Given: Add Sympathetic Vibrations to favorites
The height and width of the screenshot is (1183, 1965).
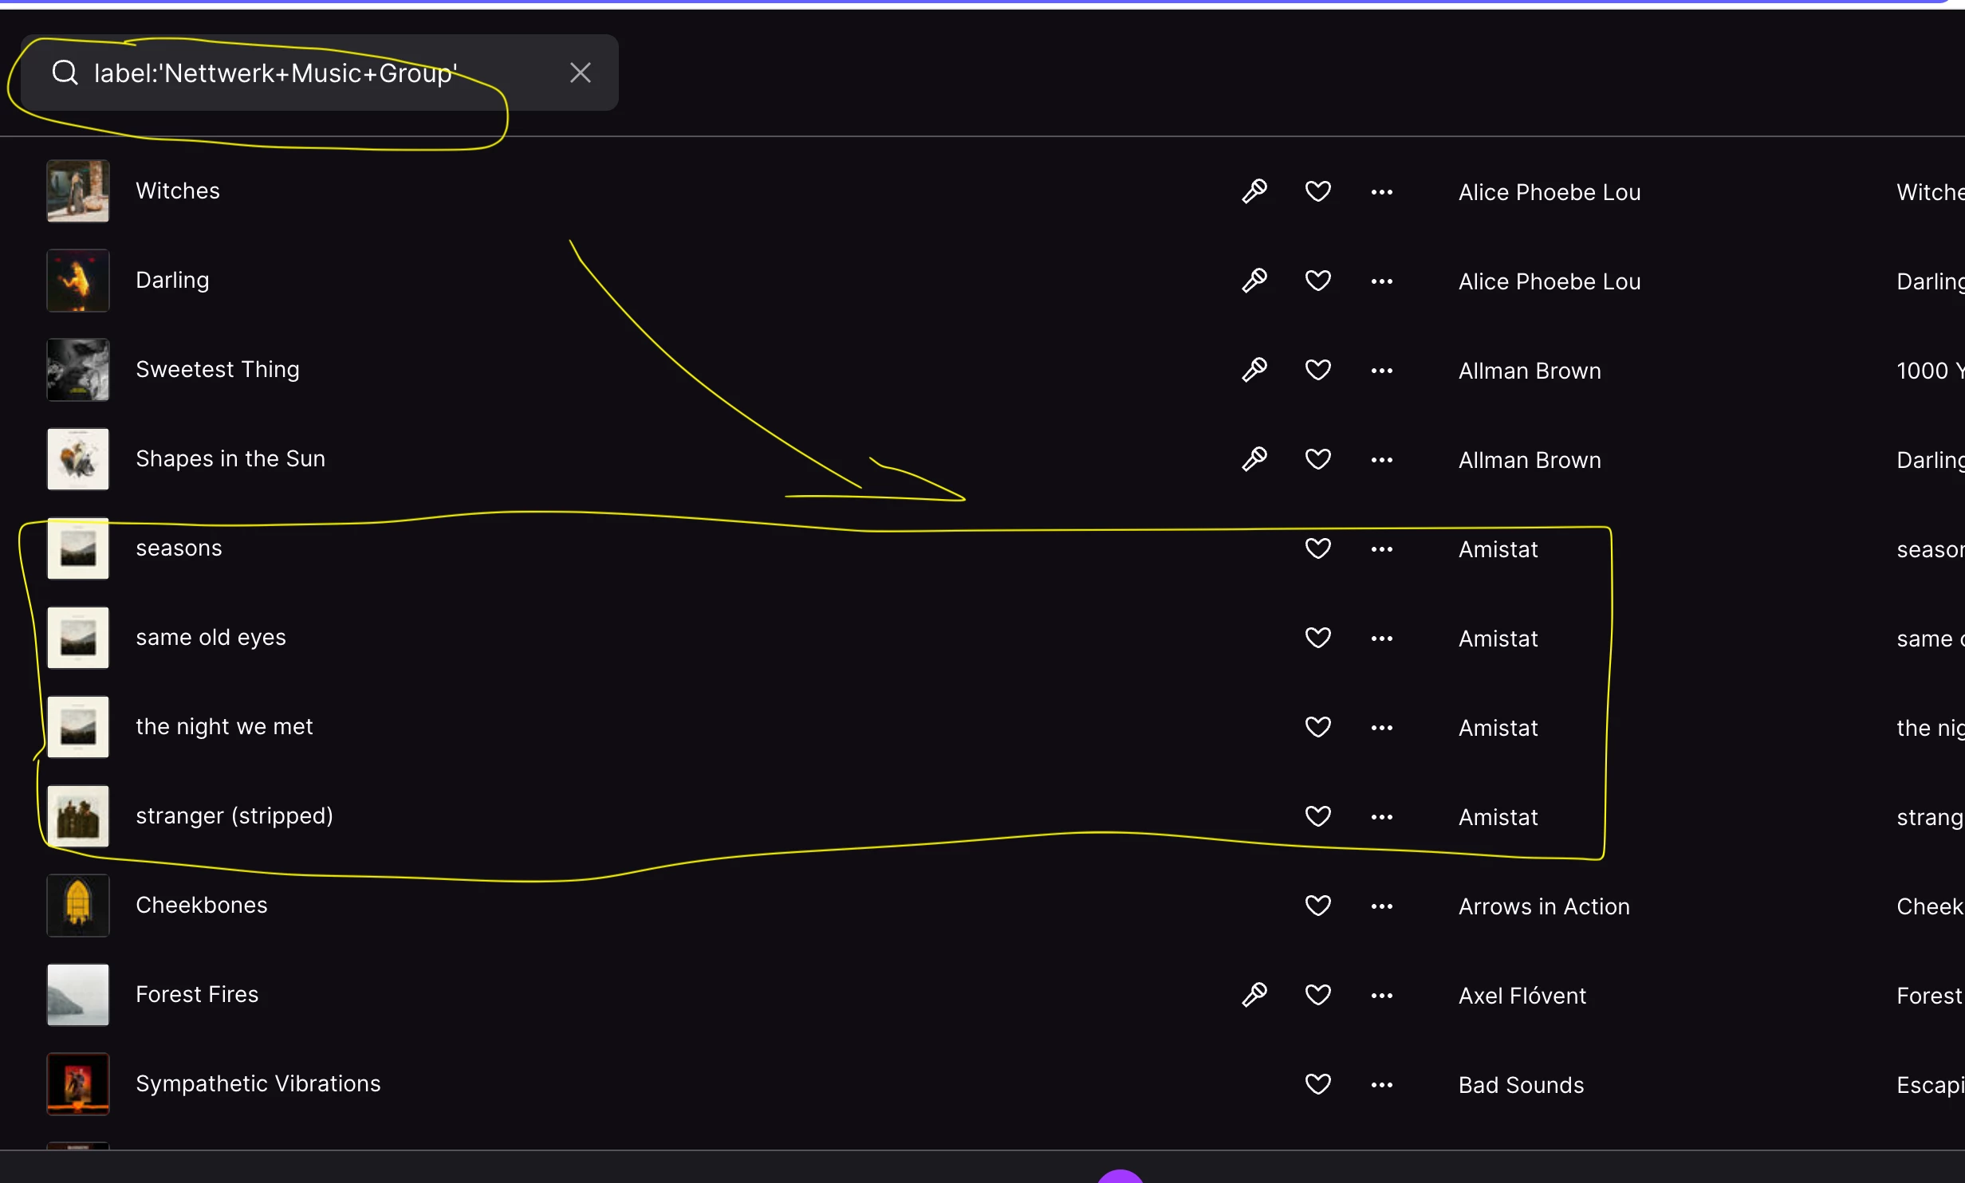Looking at the screenshot, I should point(1317,1084).
